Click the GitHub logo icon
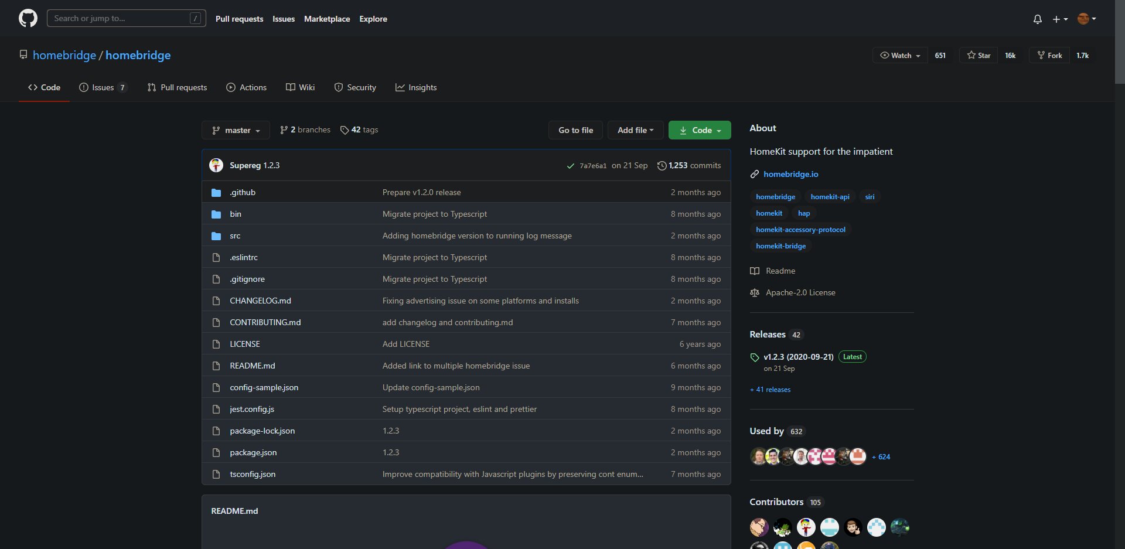This screenshot has height=549, width=1125. [28, 19]
